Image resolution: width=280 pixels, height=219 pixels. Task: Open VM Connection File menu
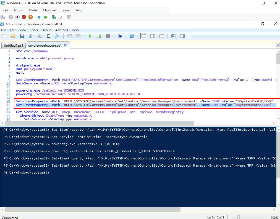pyautogui.click(x=6, y=10)
